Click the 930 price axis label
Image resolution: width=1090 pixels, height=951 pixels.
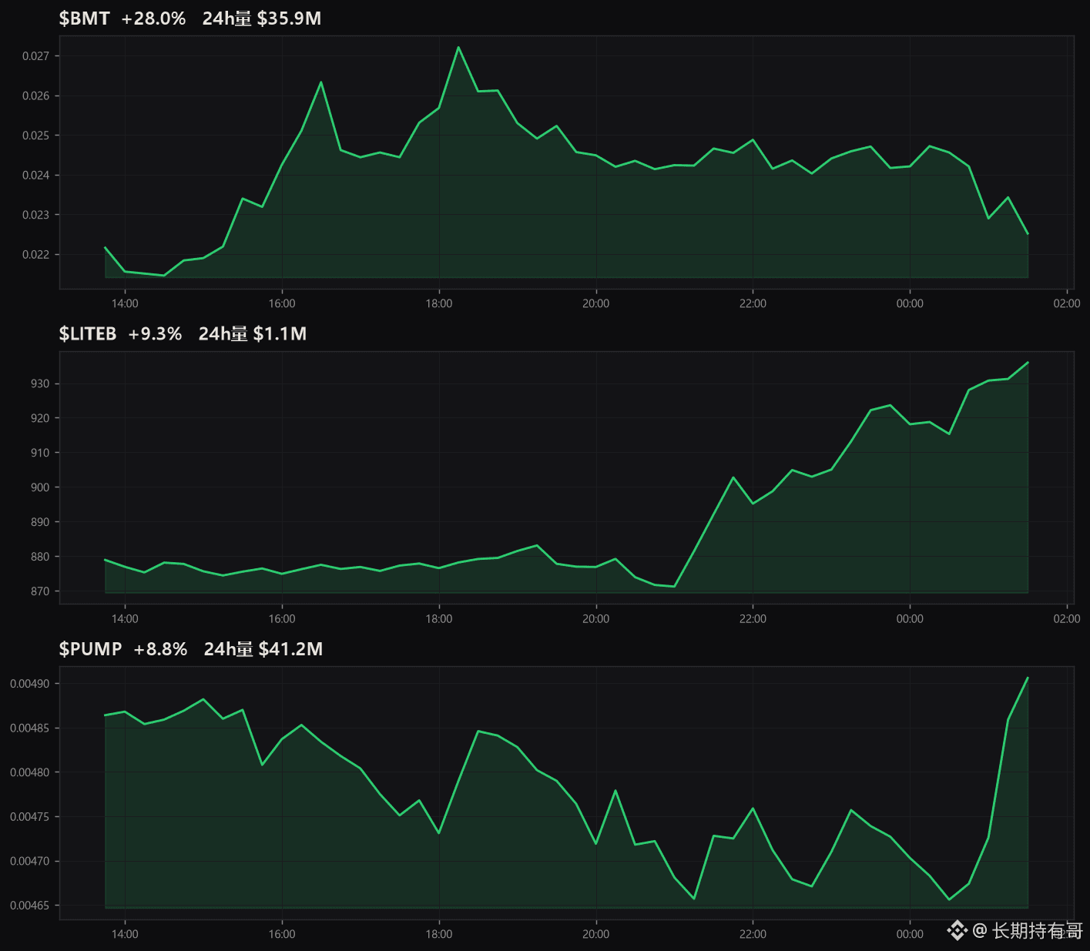point(40,383)
